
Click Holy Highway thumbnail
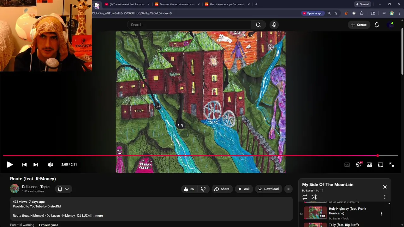pos(315,213)
